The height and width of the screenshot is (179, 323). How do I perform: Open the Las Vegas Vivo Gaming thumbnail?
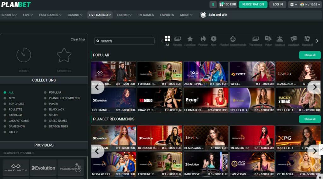pos(252,164)
